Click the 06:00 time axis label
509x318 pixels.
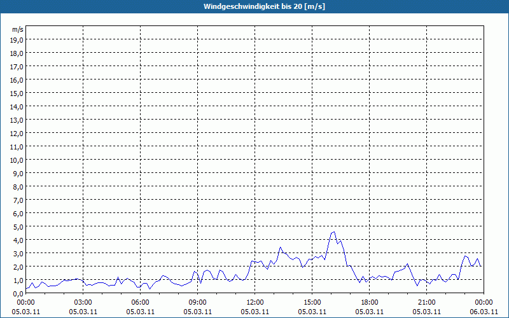coord(140,303)
